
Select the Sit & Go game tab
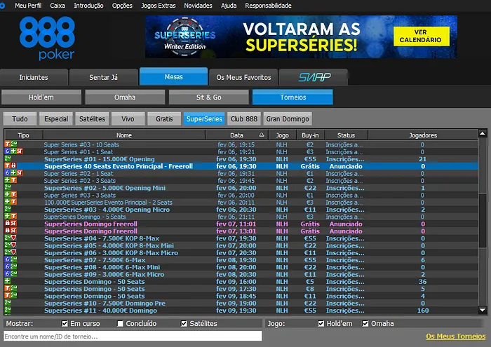click(x=209, y=97)
